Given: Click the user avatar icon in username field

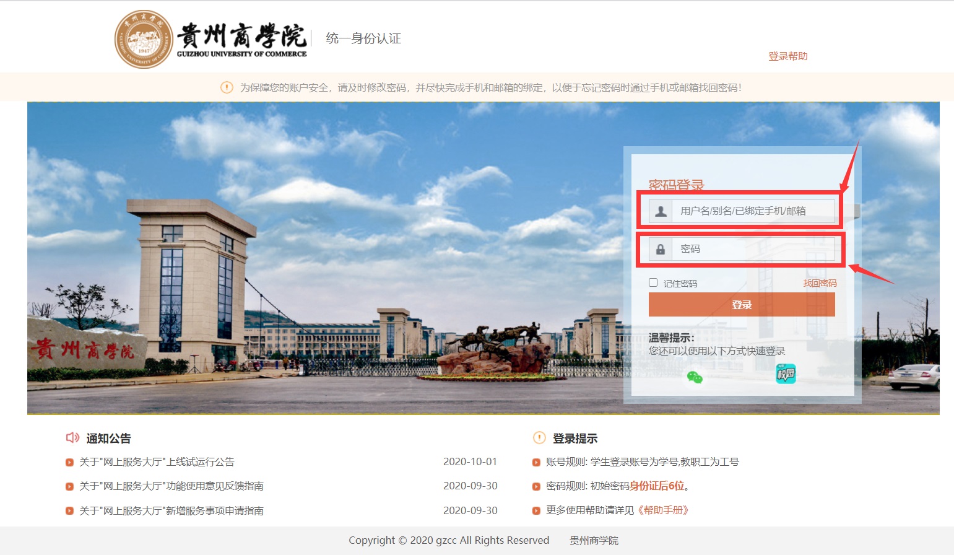Looking at the screenshot, I should point(661,211).
